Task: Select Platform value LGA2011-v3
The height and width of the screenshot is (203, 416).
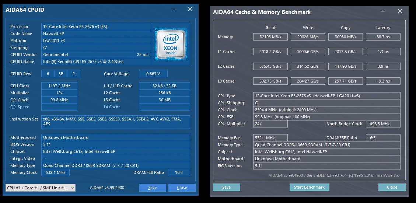Action: tap(97, 41)
